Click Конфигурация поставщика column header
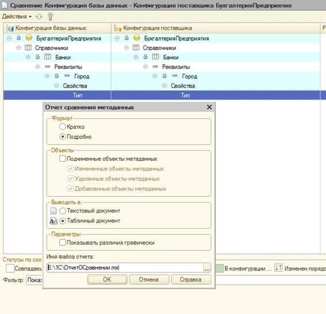The width and height of the screenshot is (326, 314). [x=215, y=28]
